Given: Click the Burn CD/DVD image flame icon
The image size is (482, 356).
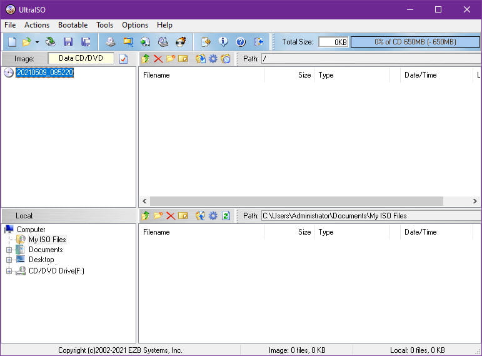Looking at the screenshot, I should click(181, 42).
